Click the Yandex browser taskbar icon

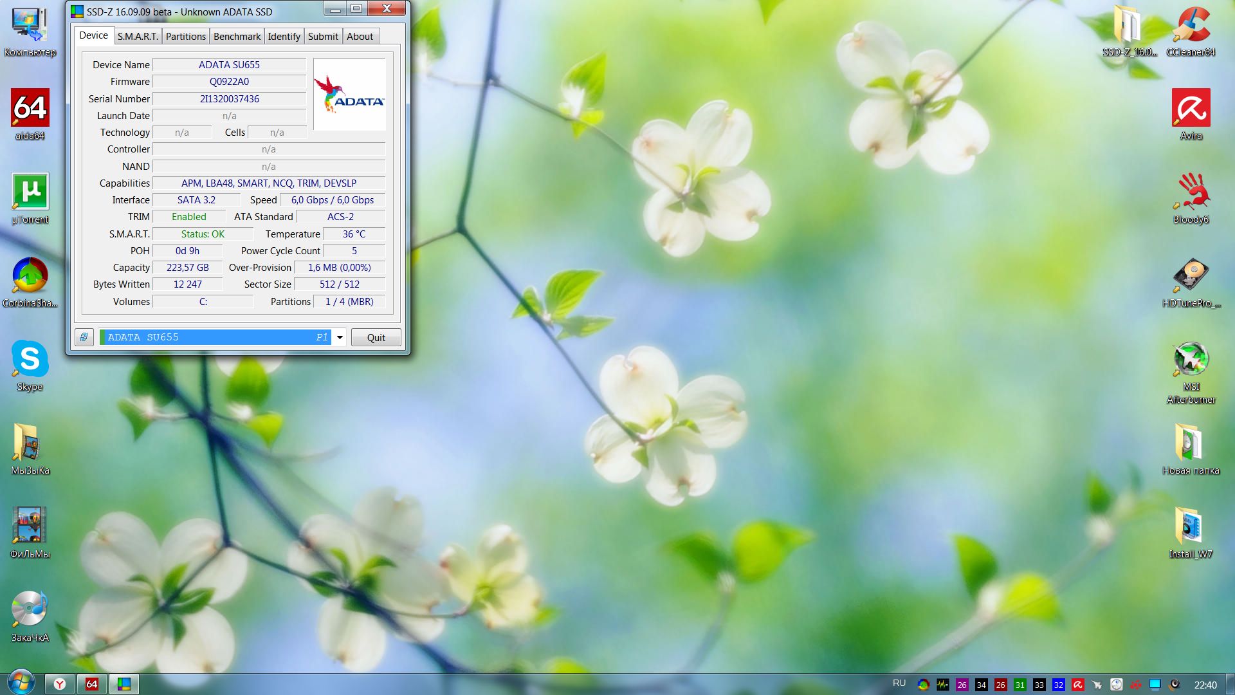point(60,684)
